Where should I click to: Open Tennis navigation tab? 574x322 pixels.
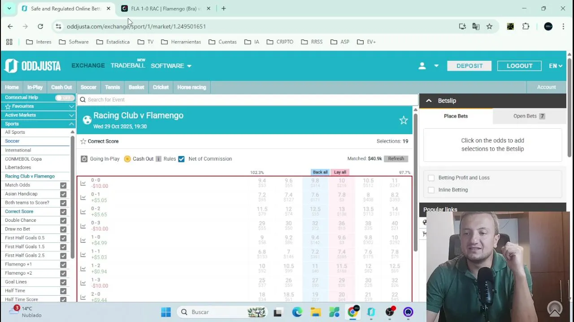point(113,87)
